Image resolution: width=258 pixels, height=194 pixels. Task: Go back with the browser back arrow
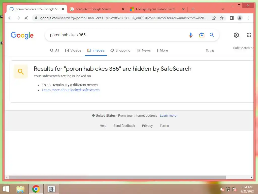point(10,18)
